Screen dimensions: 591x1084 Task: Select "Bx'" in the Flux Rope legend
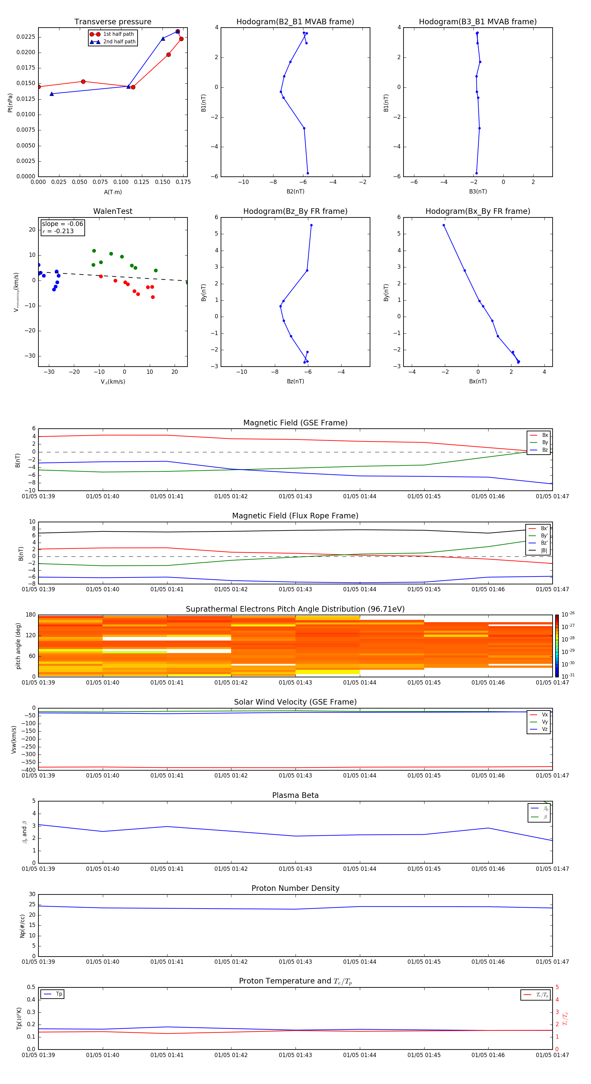coord(538,529)
